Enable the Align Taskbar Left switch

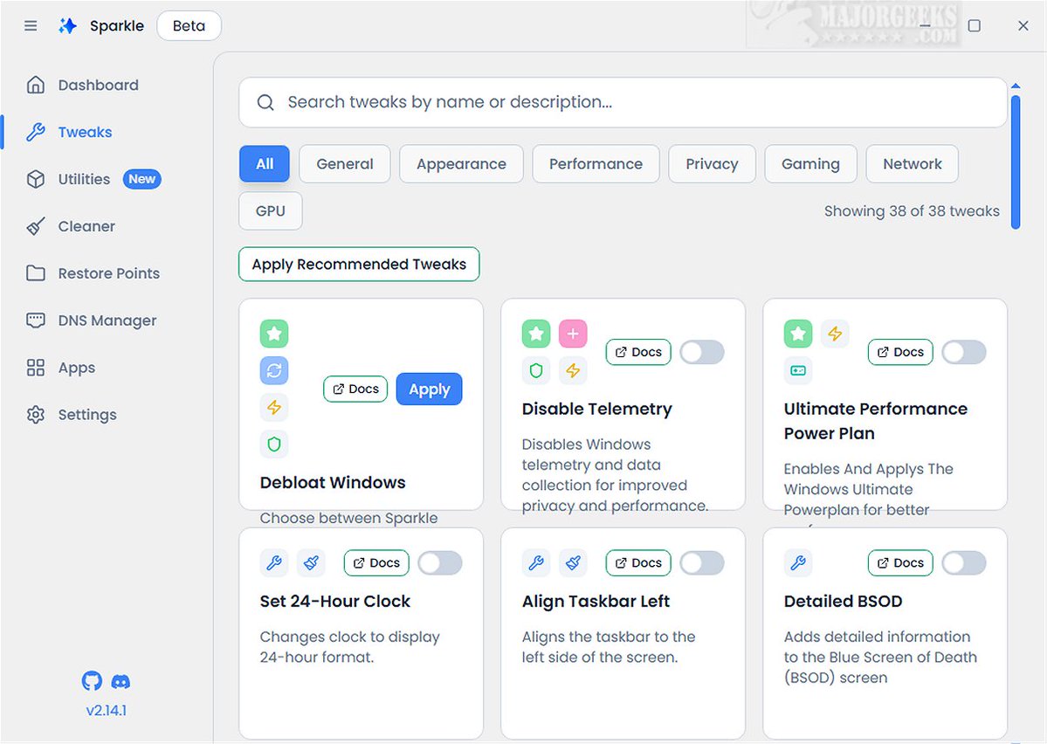click(702, 563)
